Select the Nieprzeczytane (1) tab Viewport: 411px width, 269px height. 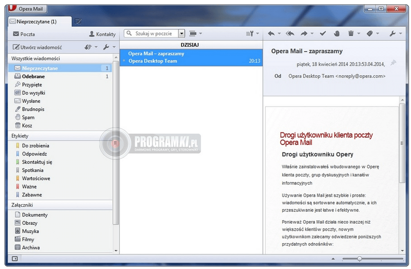click(39, 21)
